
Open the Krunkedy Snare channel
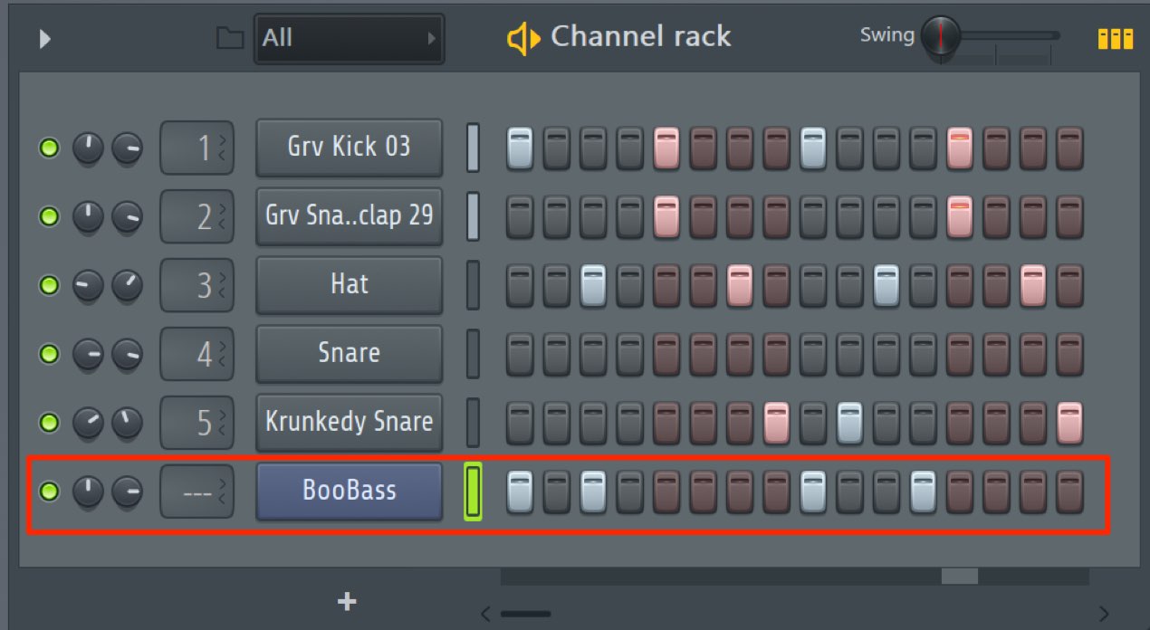point(350,422)
